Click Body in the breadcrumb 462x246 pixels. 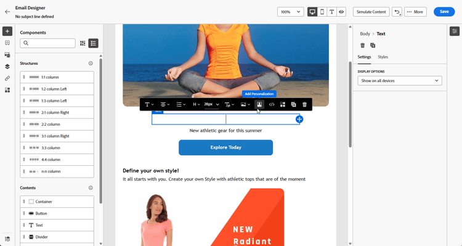click(365, 34)
